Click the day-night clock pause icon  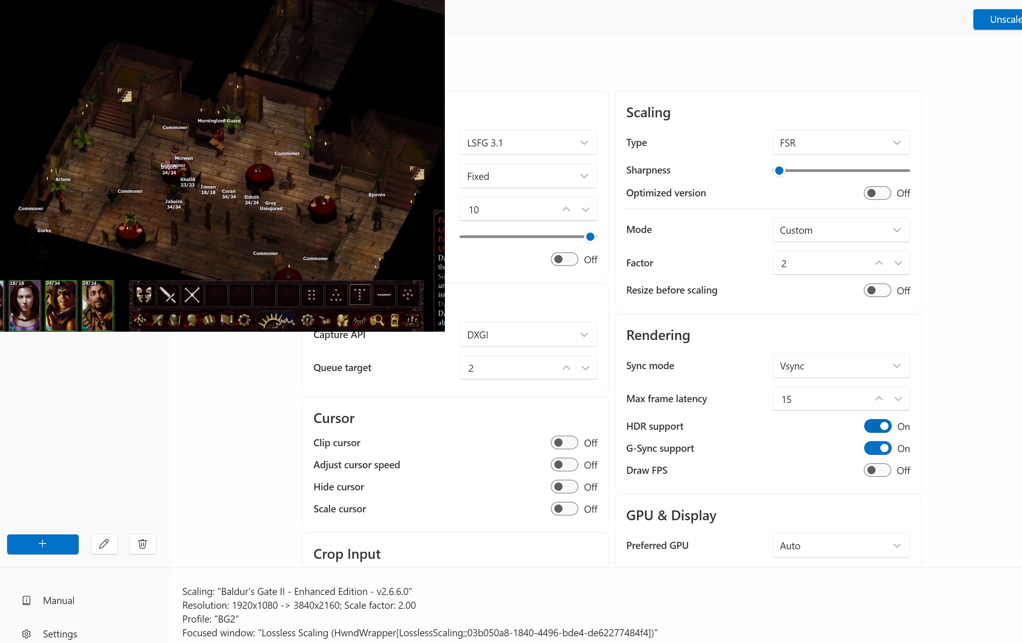(276, 320)
